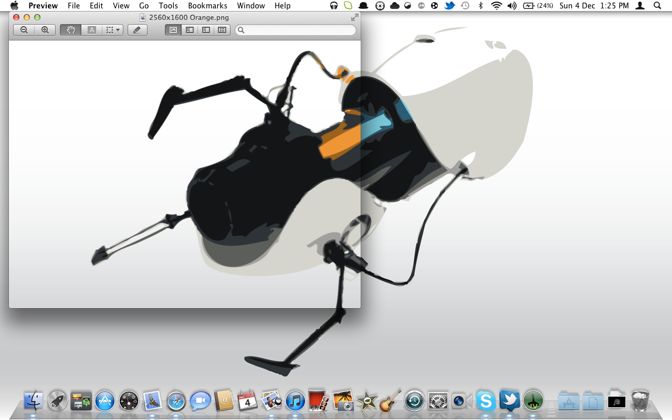Open the selection tool dropdown arrow
Viewport: 672px width, 420px height.
[x=118, y=30]
